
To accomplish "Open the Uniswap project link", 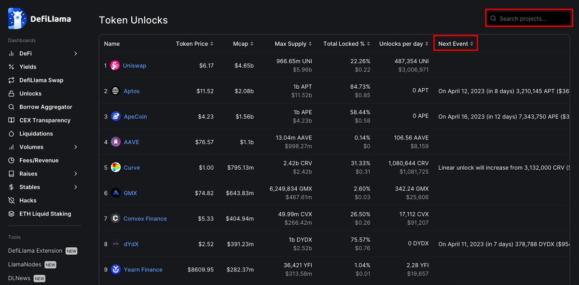I will pos(135,66).
